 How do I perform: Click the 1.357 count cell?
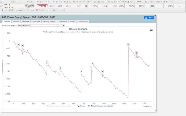coord(51,6)
